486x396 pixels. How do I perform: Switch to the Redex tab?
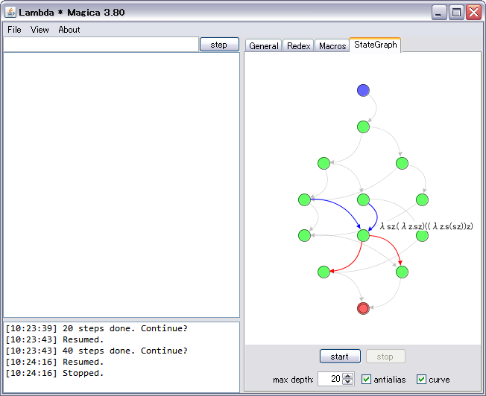pyautogui.click(x=298, y=46)
